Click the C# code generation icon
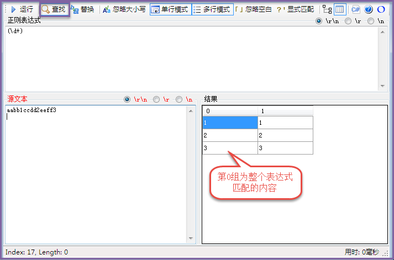 click(x=356, y=9)
